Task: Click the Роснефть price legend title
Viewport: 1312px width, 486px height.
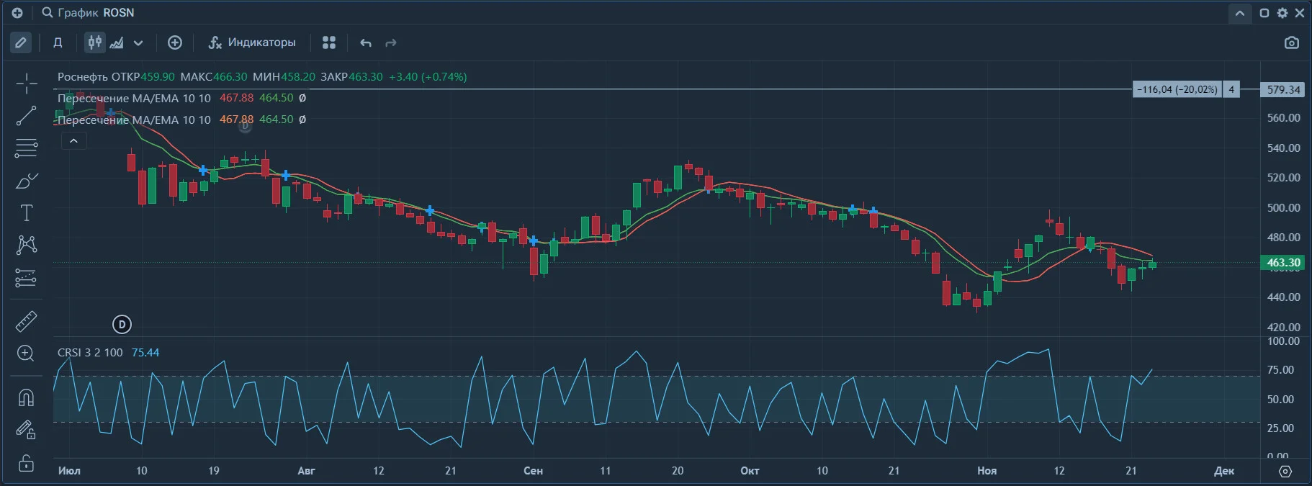Action: 82,76
